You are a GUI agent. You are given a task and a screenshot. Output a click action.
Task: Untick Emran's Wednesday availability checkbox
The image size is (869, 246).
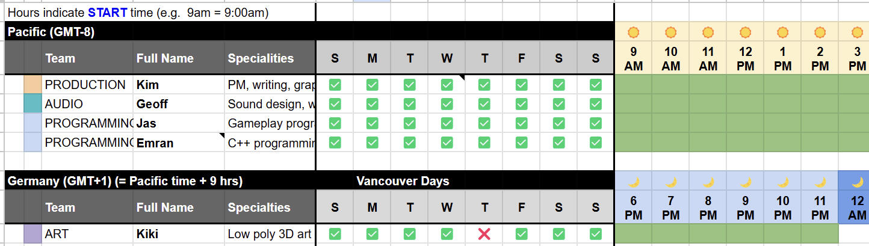(447, 143)
